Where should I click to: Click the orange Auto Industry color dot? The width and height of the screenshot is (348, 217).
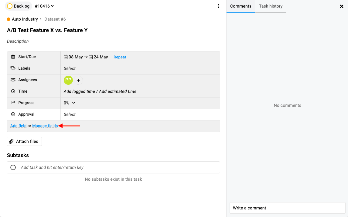tap(9, 19)
